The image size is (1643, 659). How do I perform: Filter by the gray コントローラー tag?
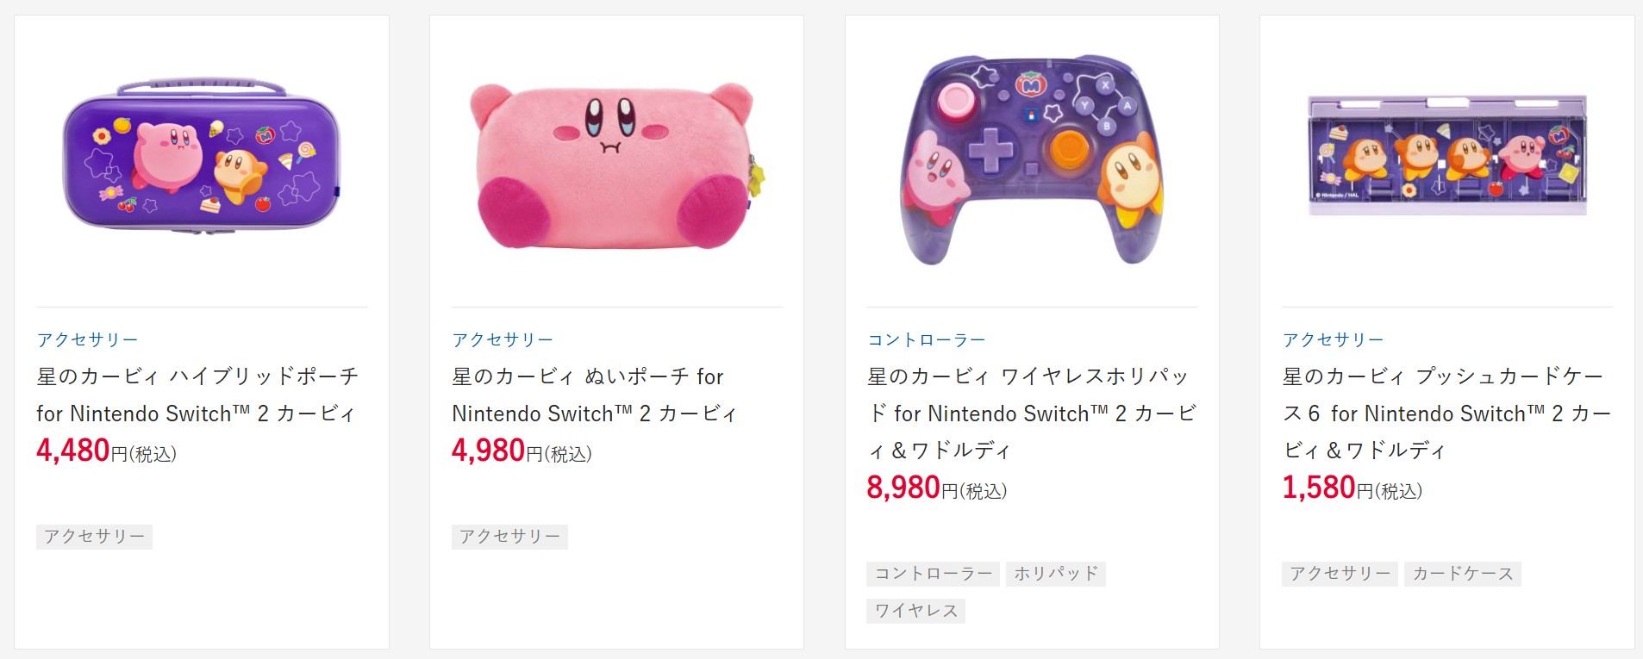pyautogui.click(x=933, y=574)
